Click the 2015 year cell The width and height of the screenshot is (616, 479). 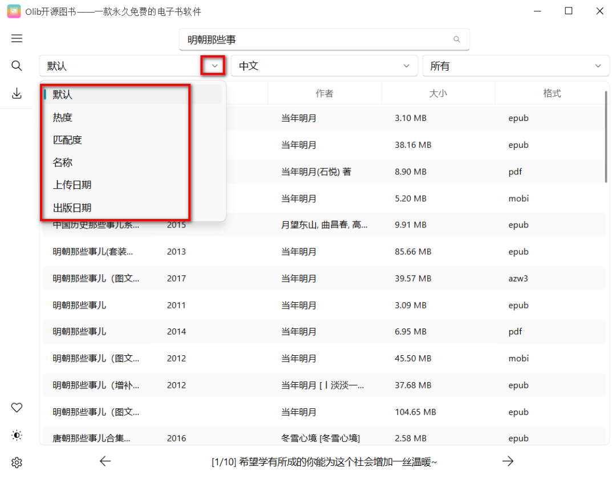click(176, 225)
